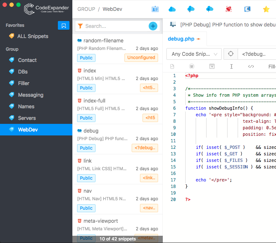
Task: Click the Unconfigured badge on random-filename
Action: click(141, 58)
